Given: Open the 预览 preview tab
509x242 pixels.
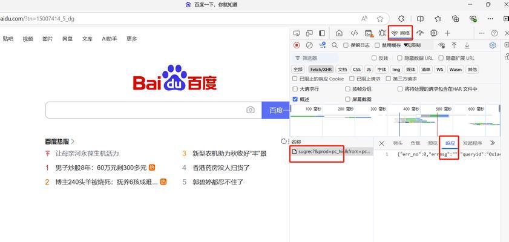Looking at the screenshot, I should (433, 143).
